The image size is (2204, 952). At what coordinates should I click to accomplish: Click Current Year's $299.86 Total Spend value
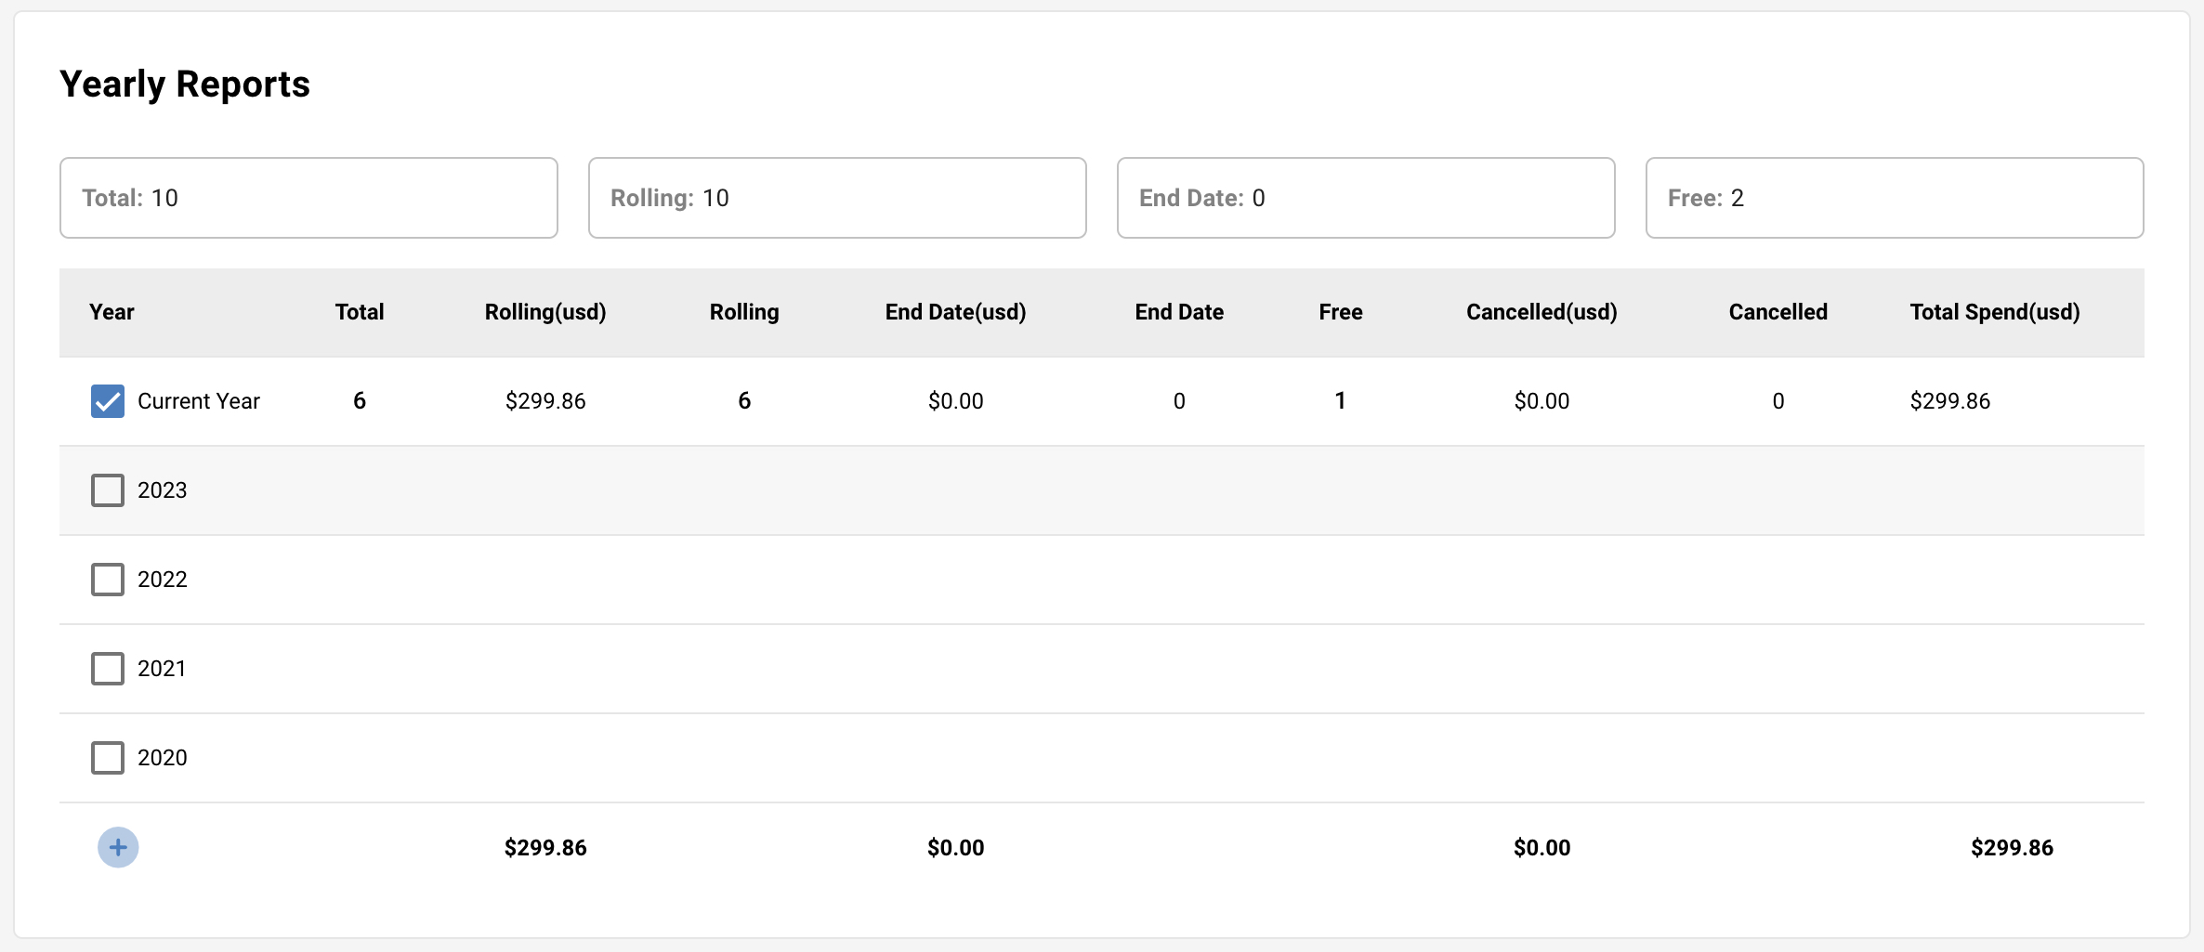1950,401
